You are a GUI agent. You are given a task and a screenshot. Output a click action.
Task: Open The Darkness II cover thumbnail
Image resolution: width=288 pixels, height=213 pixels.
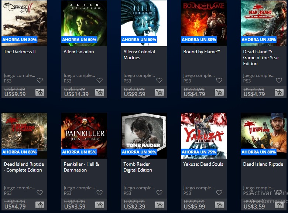tap(24, 23)
